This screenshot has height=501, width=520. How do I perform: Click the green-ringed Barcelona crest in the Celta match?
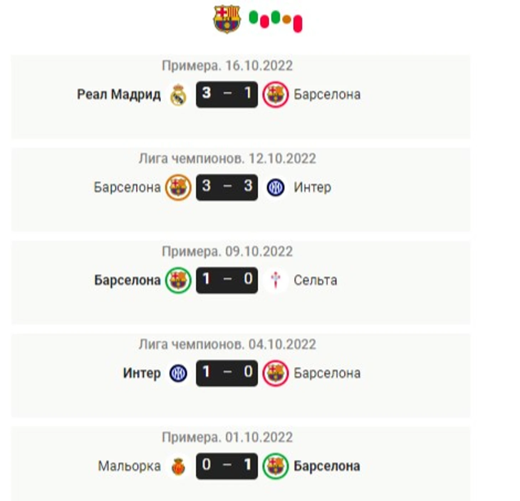178,280
